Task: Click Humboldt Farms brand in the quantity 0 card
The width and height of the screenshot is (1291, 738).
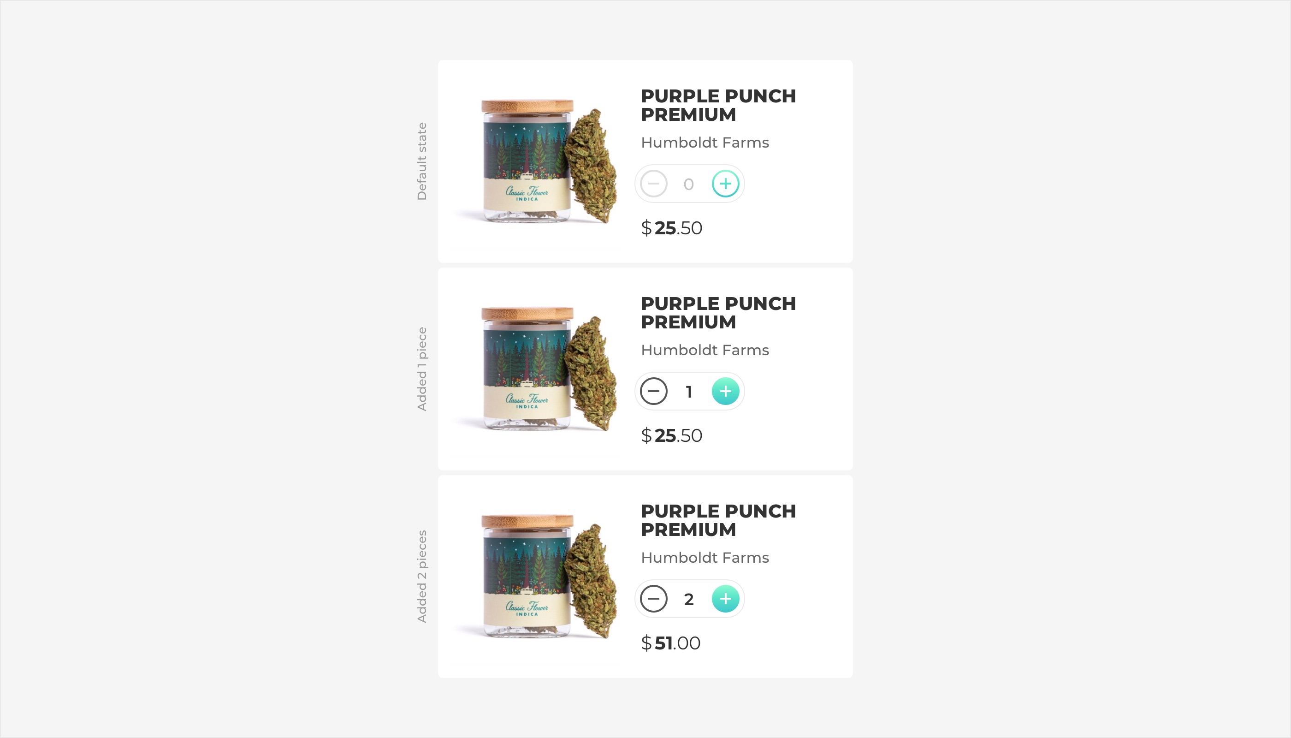Action: [704, 143]
